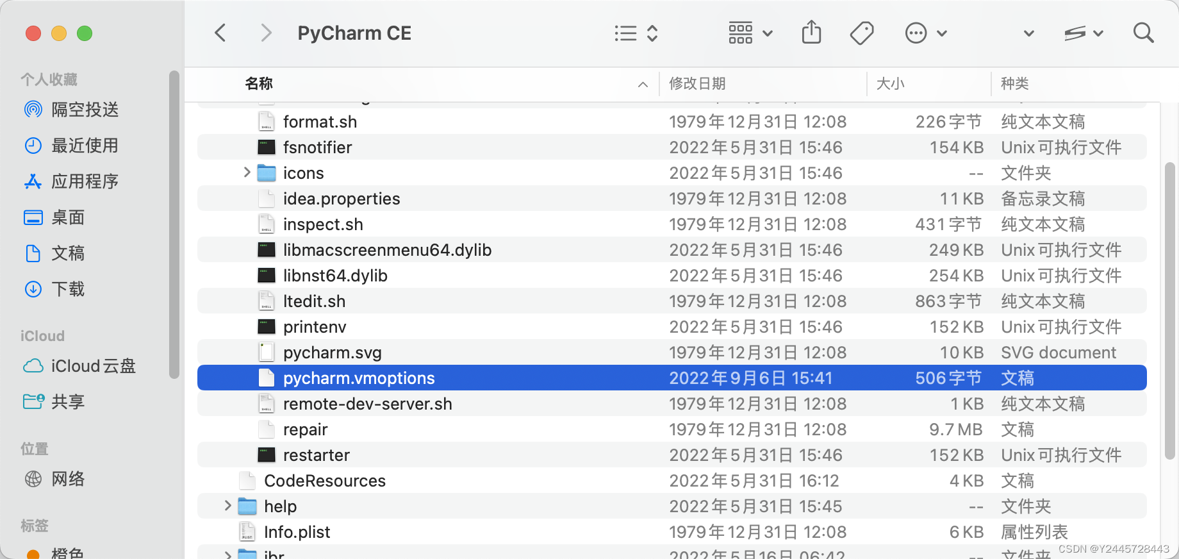Viewport: 1179px width, 559px height.
Task: Select repair file icon
Action: (x=267, y=429)
